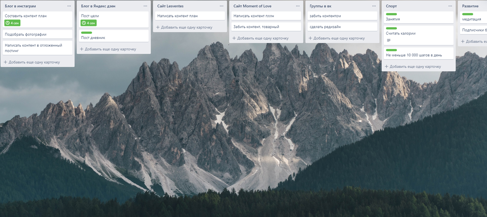Click list title Группы в вк
This screenshot has width=487, height=217.
(x=320, y=6)
